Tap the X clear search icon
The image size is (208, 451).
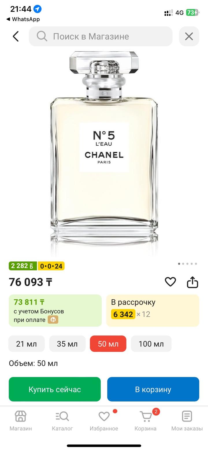coord(189,36)
